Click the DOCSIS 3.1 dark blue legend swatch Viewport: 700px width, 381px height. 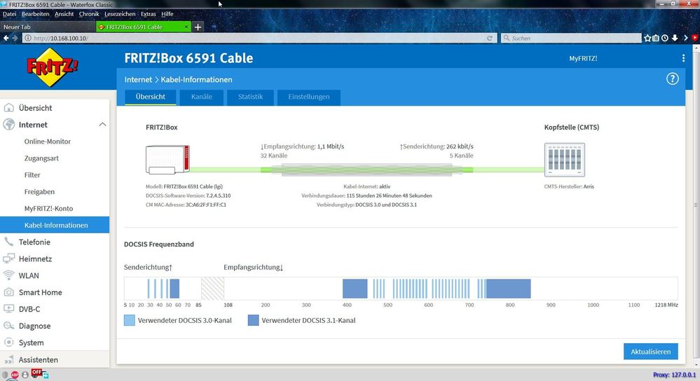[x=253, y=320]
